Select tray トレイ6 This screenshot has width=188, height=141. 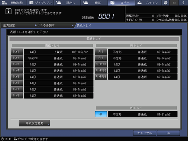point(17,83)
